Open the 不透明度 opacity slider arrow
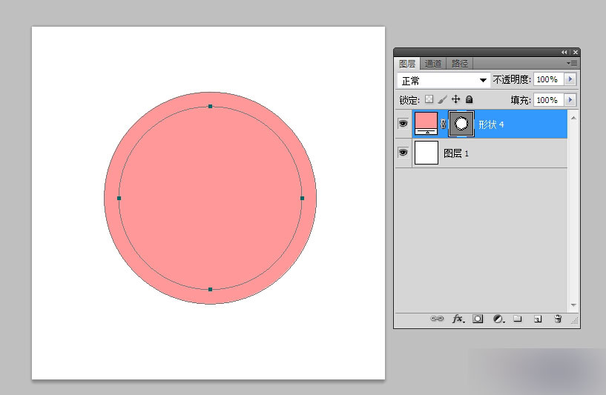This screenshot has height=395, width=606. [x=570, y=79]
